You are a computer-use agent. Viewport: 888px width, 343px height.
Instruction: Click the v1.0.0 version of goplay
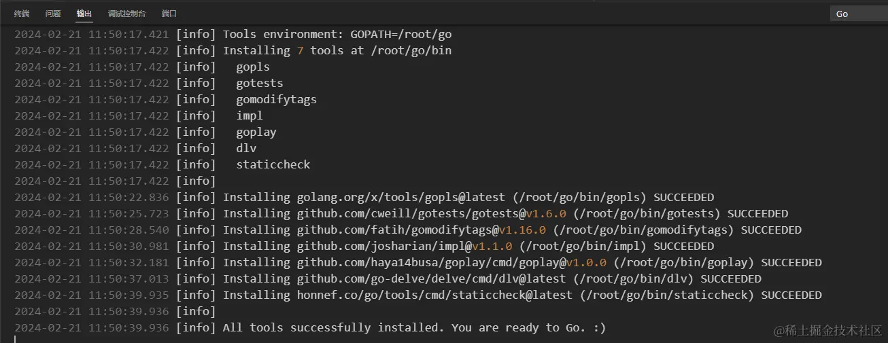[586, 262]
